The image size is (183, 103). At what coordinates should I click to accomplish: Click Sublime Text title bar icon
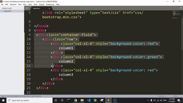1,1
